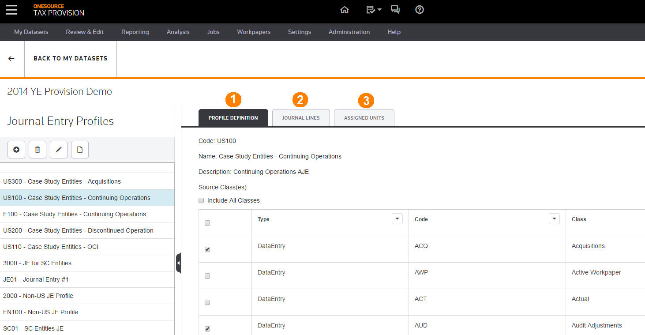Check the Active Workpaper AWP row checkbox
Image resolution: width=645 pixels, height=335 pixels.
click(x=207, y=276)
